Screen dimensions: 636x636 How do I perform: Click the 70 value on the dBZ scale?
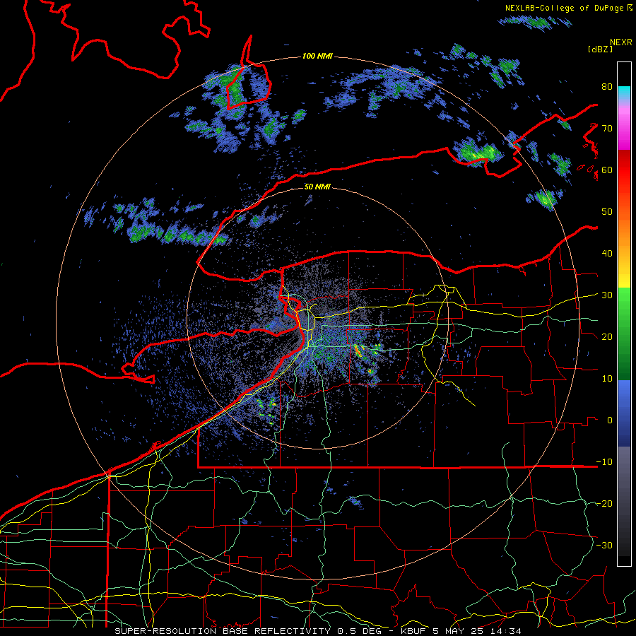coord(607,129)
